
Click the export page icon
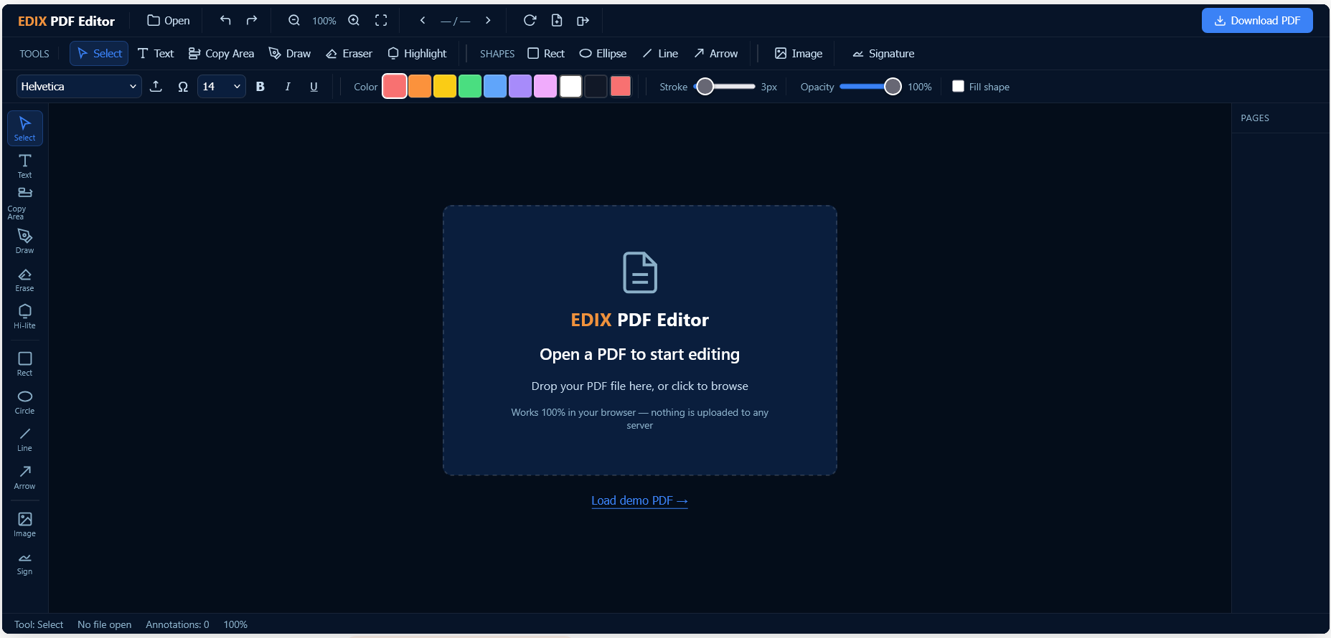click(x=583, y=20)
